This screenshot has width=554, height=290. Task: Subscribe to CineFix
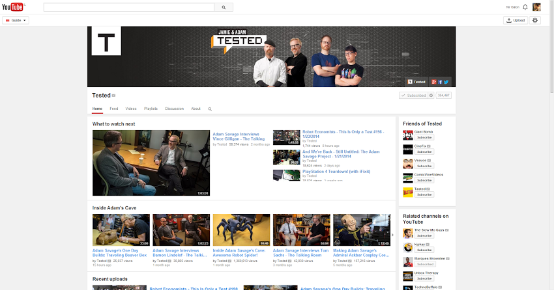click(x=424, y=152)
